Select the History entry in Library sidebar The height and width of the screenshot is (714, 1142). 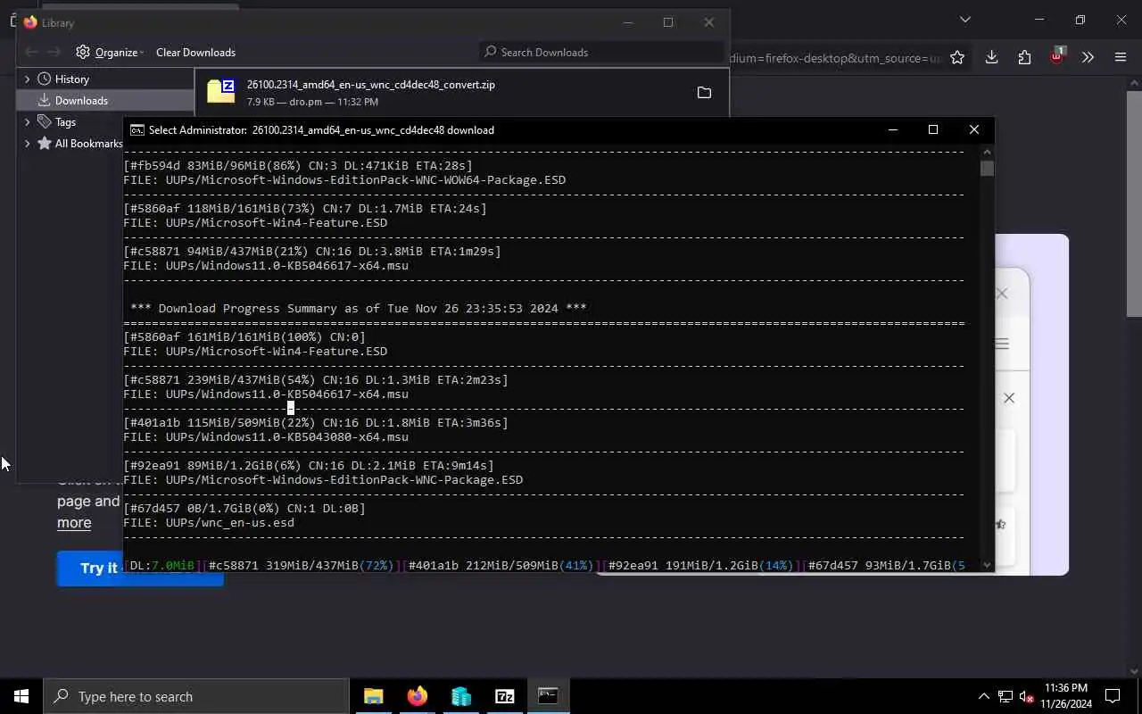pos(71,79)
